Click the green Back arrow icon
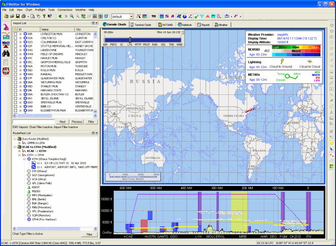 (x=60, y=16)
